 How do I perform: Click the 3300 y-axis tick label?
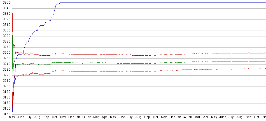(6, 31)
